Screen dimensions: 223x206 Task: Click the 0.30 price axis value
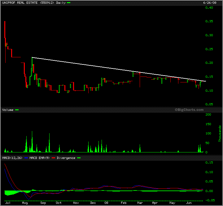209,35
